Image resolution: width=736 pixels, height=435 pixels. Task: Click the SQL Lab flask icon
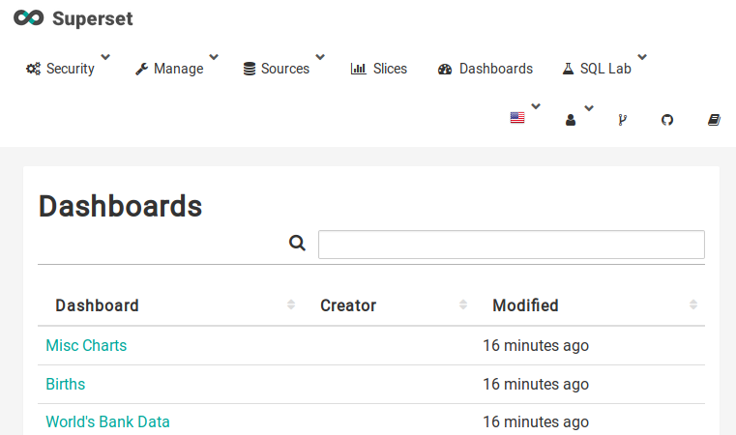[568, 69]
